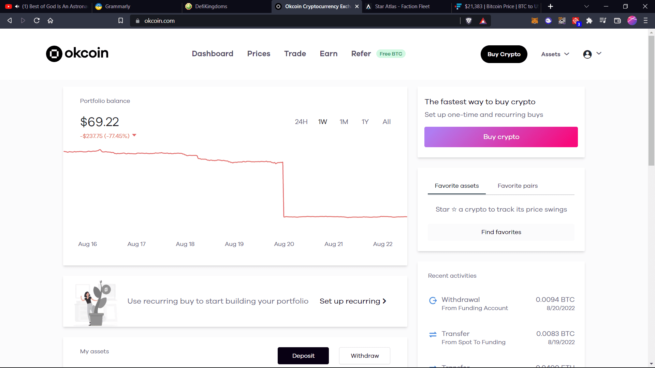This screenshot has width=655, height=368.
Task: Click the recurring buy illustration
Action: tap(96, 303)
